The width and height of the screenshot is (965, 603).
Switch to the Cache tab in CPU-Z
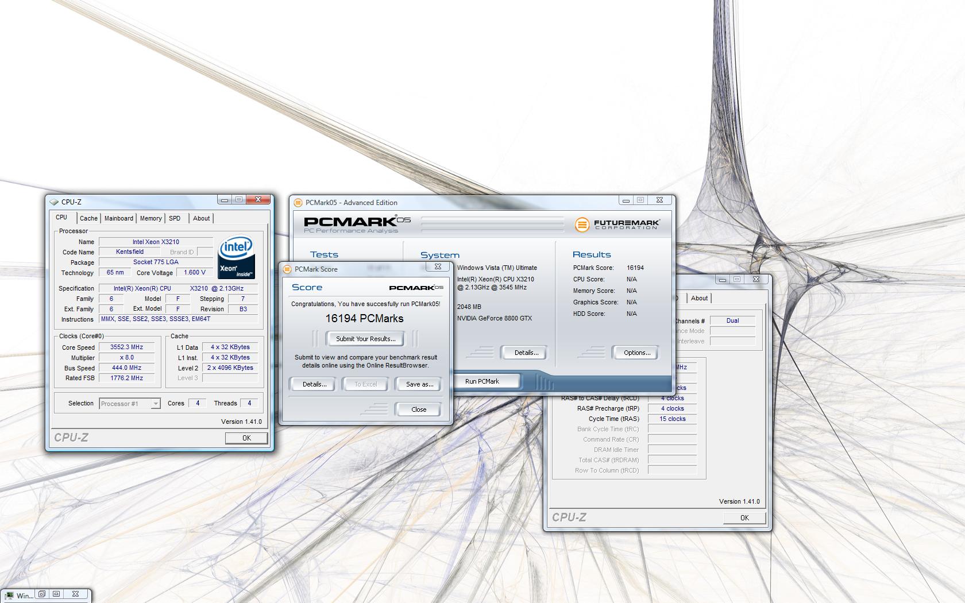[x=88, y=218]
